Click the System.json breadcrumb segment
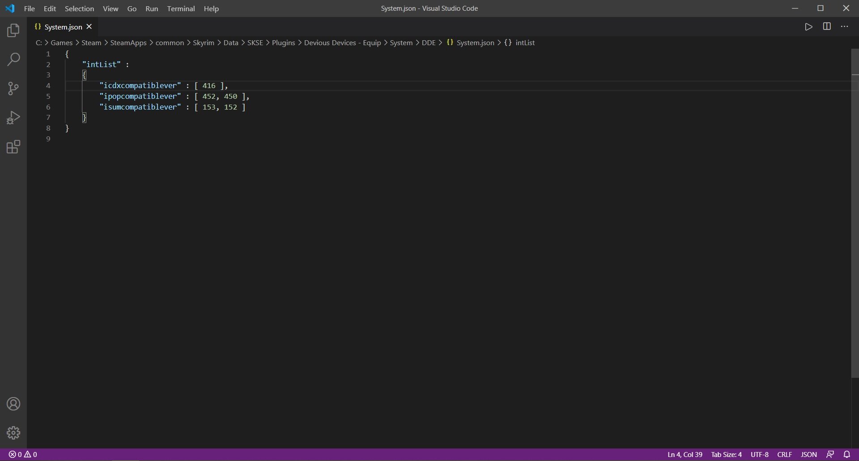 coord(470,42)
